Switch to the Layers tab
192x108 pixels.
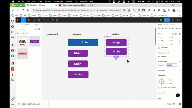point(22,25)
